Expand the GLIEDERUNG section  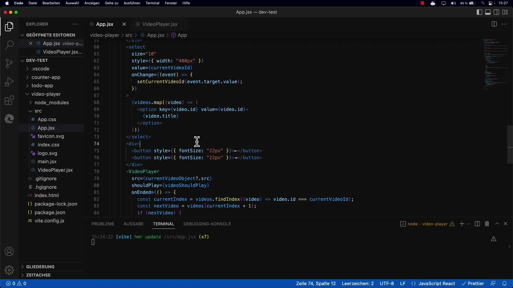pos(40,267)
